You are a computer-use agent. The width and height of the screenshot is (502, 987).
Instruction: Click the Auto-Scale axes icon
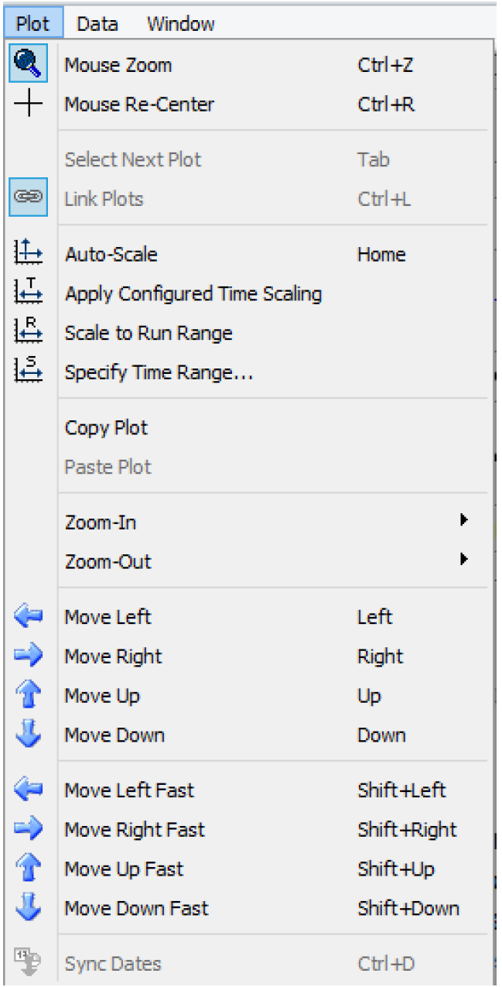tap(29, 254)
